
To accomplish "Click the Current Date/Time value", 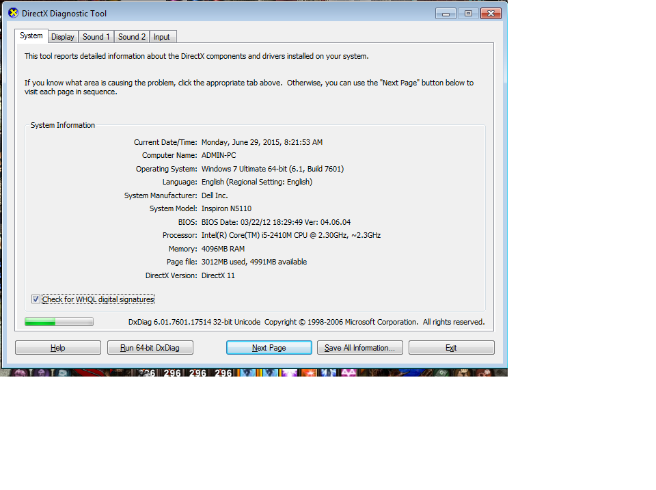I will coord(262,142).
